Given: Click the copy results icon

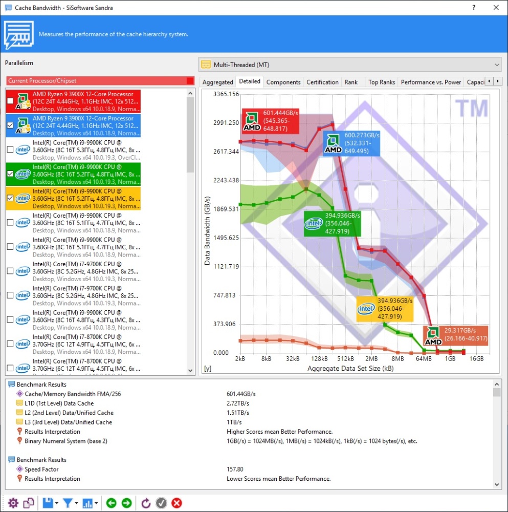Looking at the screenshot, I should [x=29, y=503].
